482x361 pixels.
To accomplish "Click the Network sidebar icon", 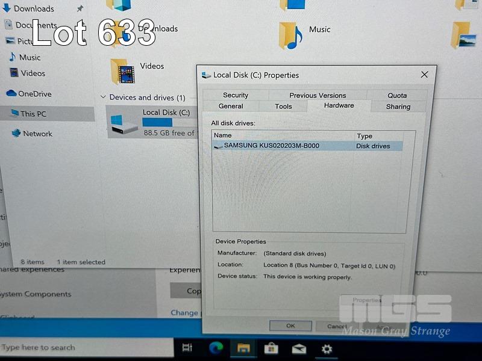I will [16, 133].
